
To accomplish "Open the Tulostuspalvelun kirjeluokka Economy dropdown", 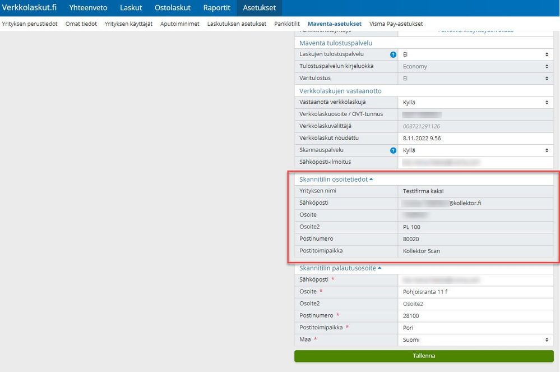I will pos(476,66).
